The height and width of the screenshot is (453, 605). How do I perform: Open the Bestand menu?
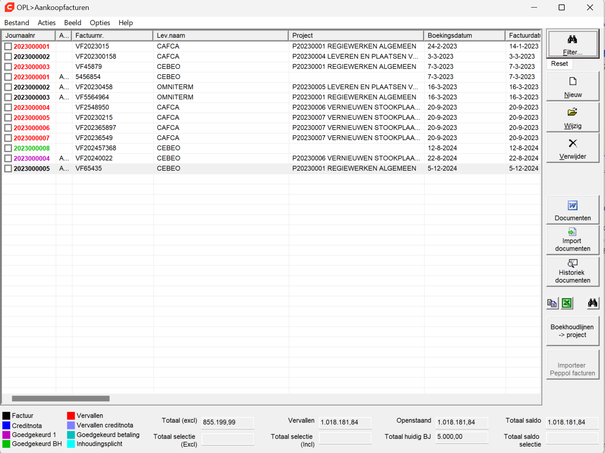17,23
